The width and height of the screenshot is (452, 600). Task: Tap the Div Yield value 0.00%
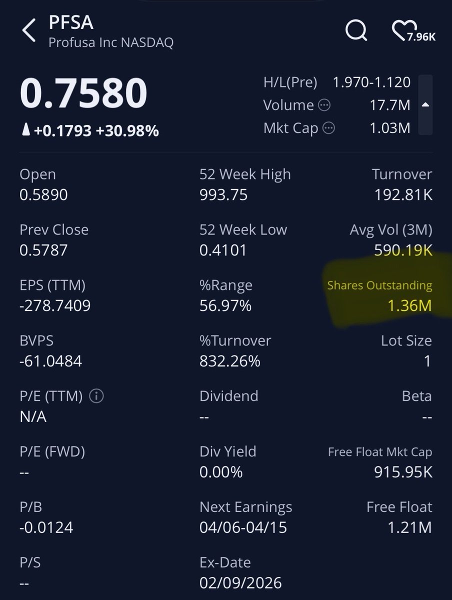[221, 471]
